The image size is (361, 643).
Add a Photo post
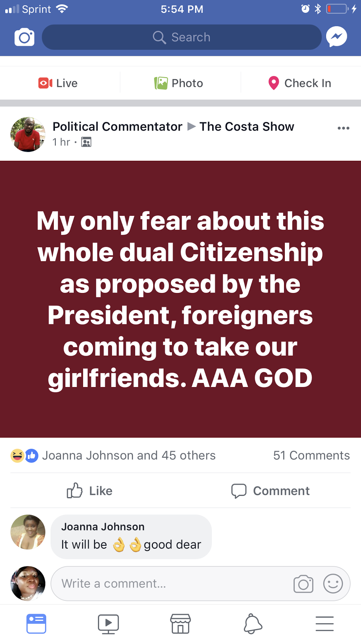pyautogui.click(x=179, y=83)
